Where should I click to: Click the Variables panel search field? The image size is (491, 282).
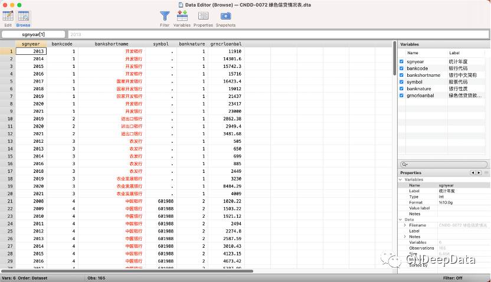coord(444,165)
